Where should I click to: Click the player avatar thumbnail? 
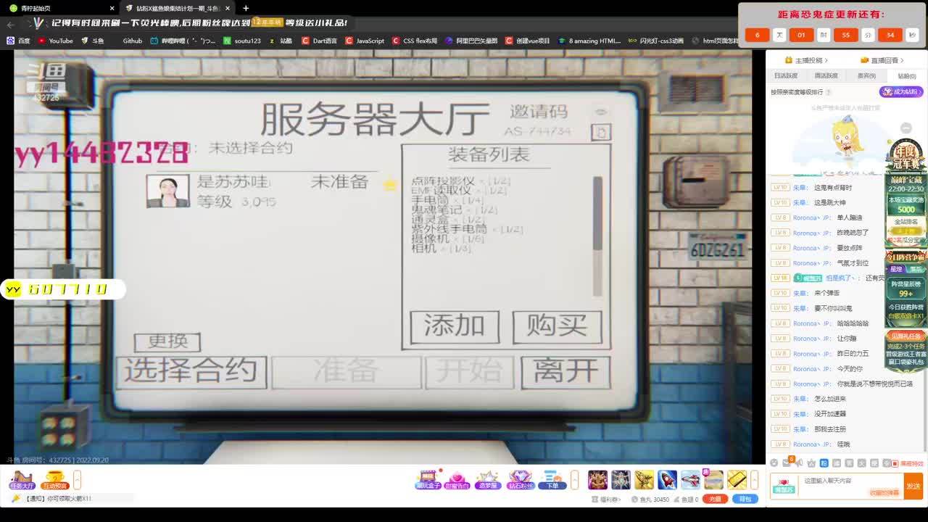click(x=168, y=191)
